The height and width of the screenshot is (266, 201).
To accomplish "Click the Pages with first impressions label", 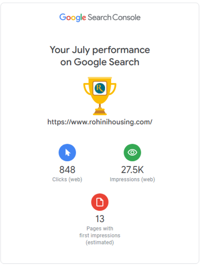I will click(100, 232).
